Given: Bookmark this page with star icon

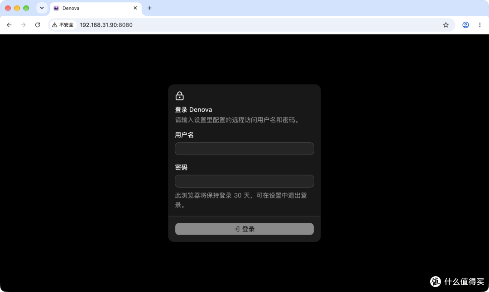Looking at the screenshot, I should click(x=446, y=25).
